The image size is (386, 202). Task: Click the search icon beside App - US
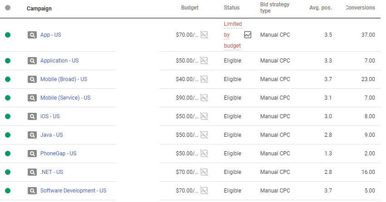tap(32, 35)
